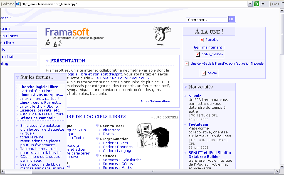Viewport: 284px width, 175px height.
Task: Open the Libres item in the side menu
Action: 19,36
